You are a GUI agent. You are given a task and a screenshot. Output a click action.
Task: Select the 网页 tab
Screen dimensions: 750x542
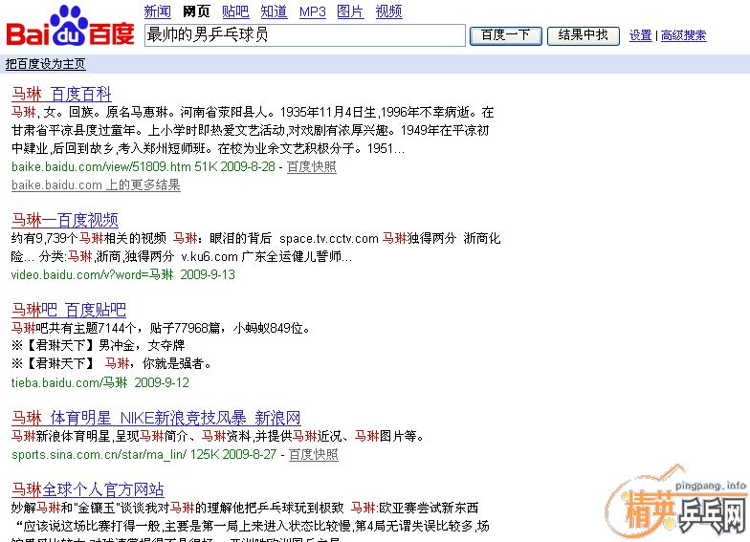tap(196, 11)
